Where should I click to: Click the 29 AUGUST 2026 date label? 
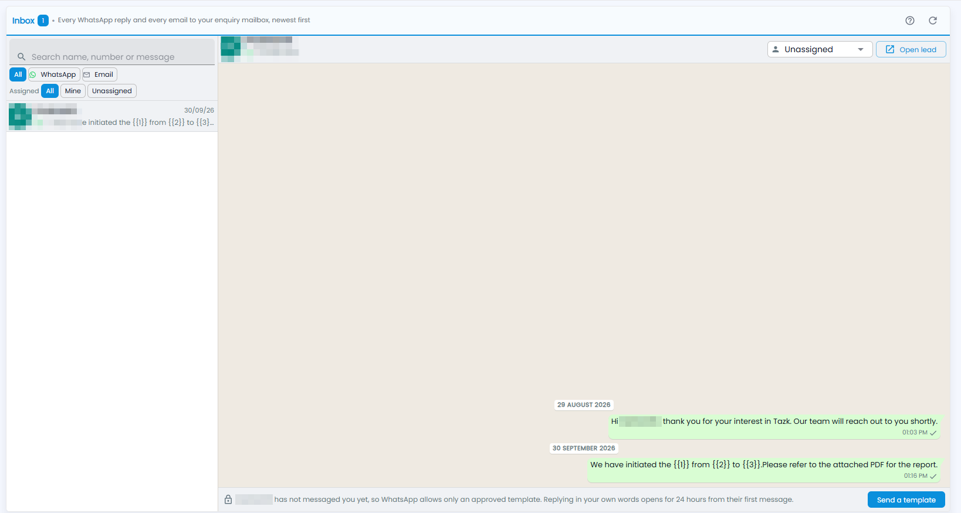coord(584,405)
